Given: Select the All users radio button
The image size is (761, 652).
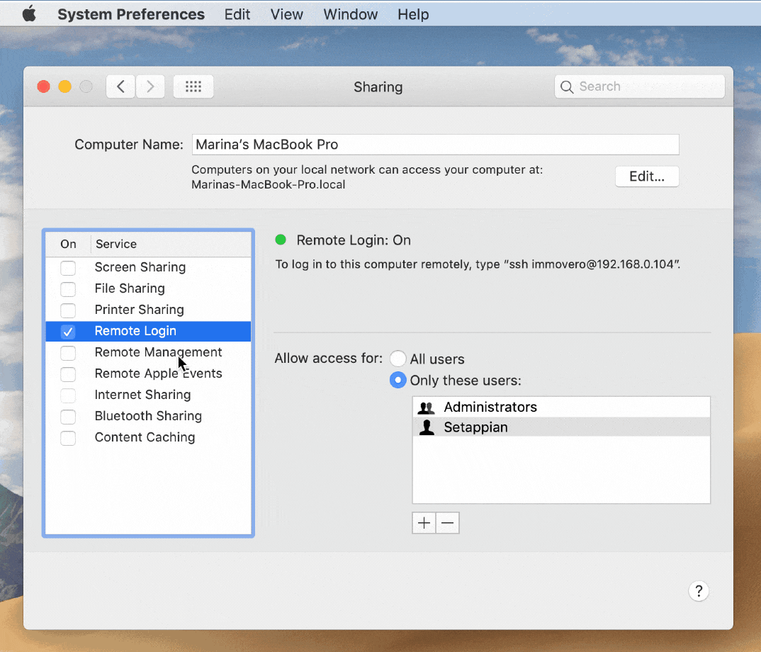Looking at the screenshot, I should [x=398, y=359].
